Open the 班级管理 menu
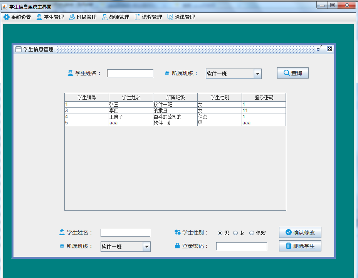 (83, 17)
